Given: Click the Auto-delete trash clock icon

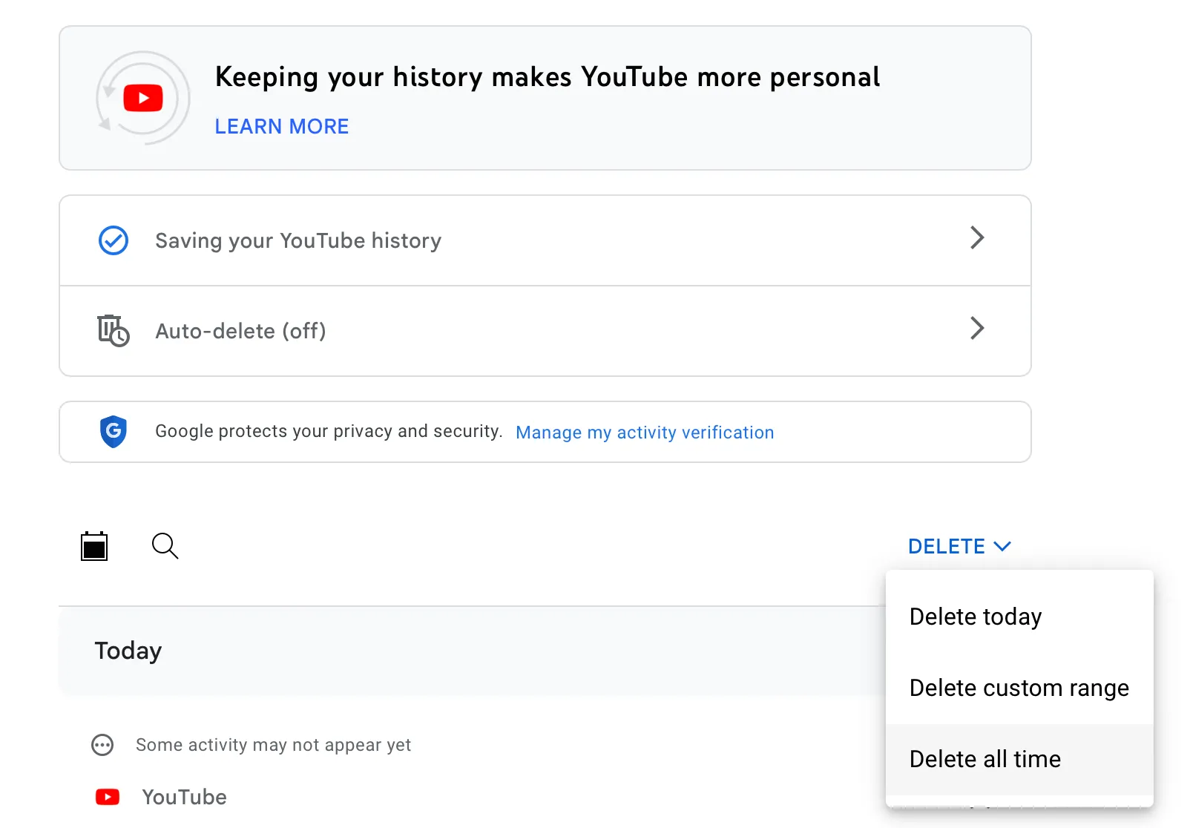Looking at the screenshot, I should (114, 330).
